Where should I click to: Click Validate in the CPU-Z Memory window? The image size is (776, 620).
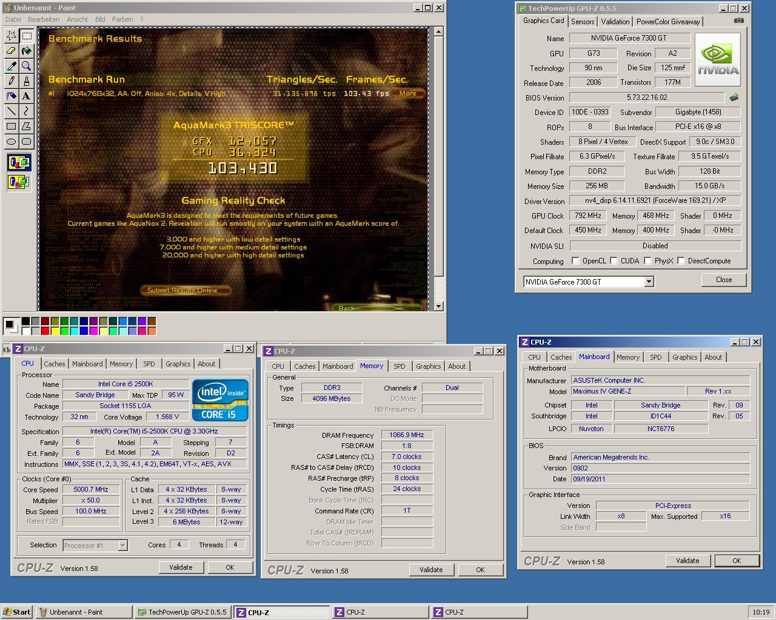click(431, 570)
